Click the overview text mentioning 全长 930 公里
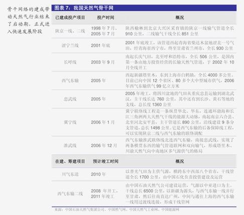Screen dimensions: 244x215 tap(179, 46)
